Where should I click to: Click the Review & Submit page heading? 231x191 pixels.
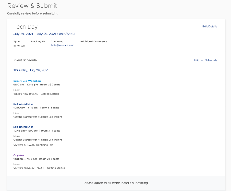(x=32, y=6)
